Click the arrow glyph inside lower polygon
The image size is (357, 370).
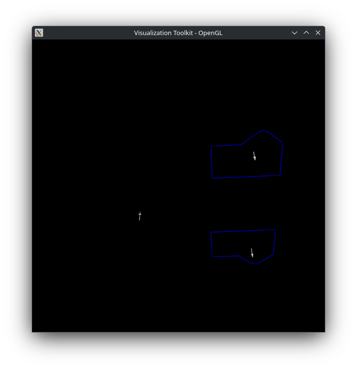(x=252, y=253)
